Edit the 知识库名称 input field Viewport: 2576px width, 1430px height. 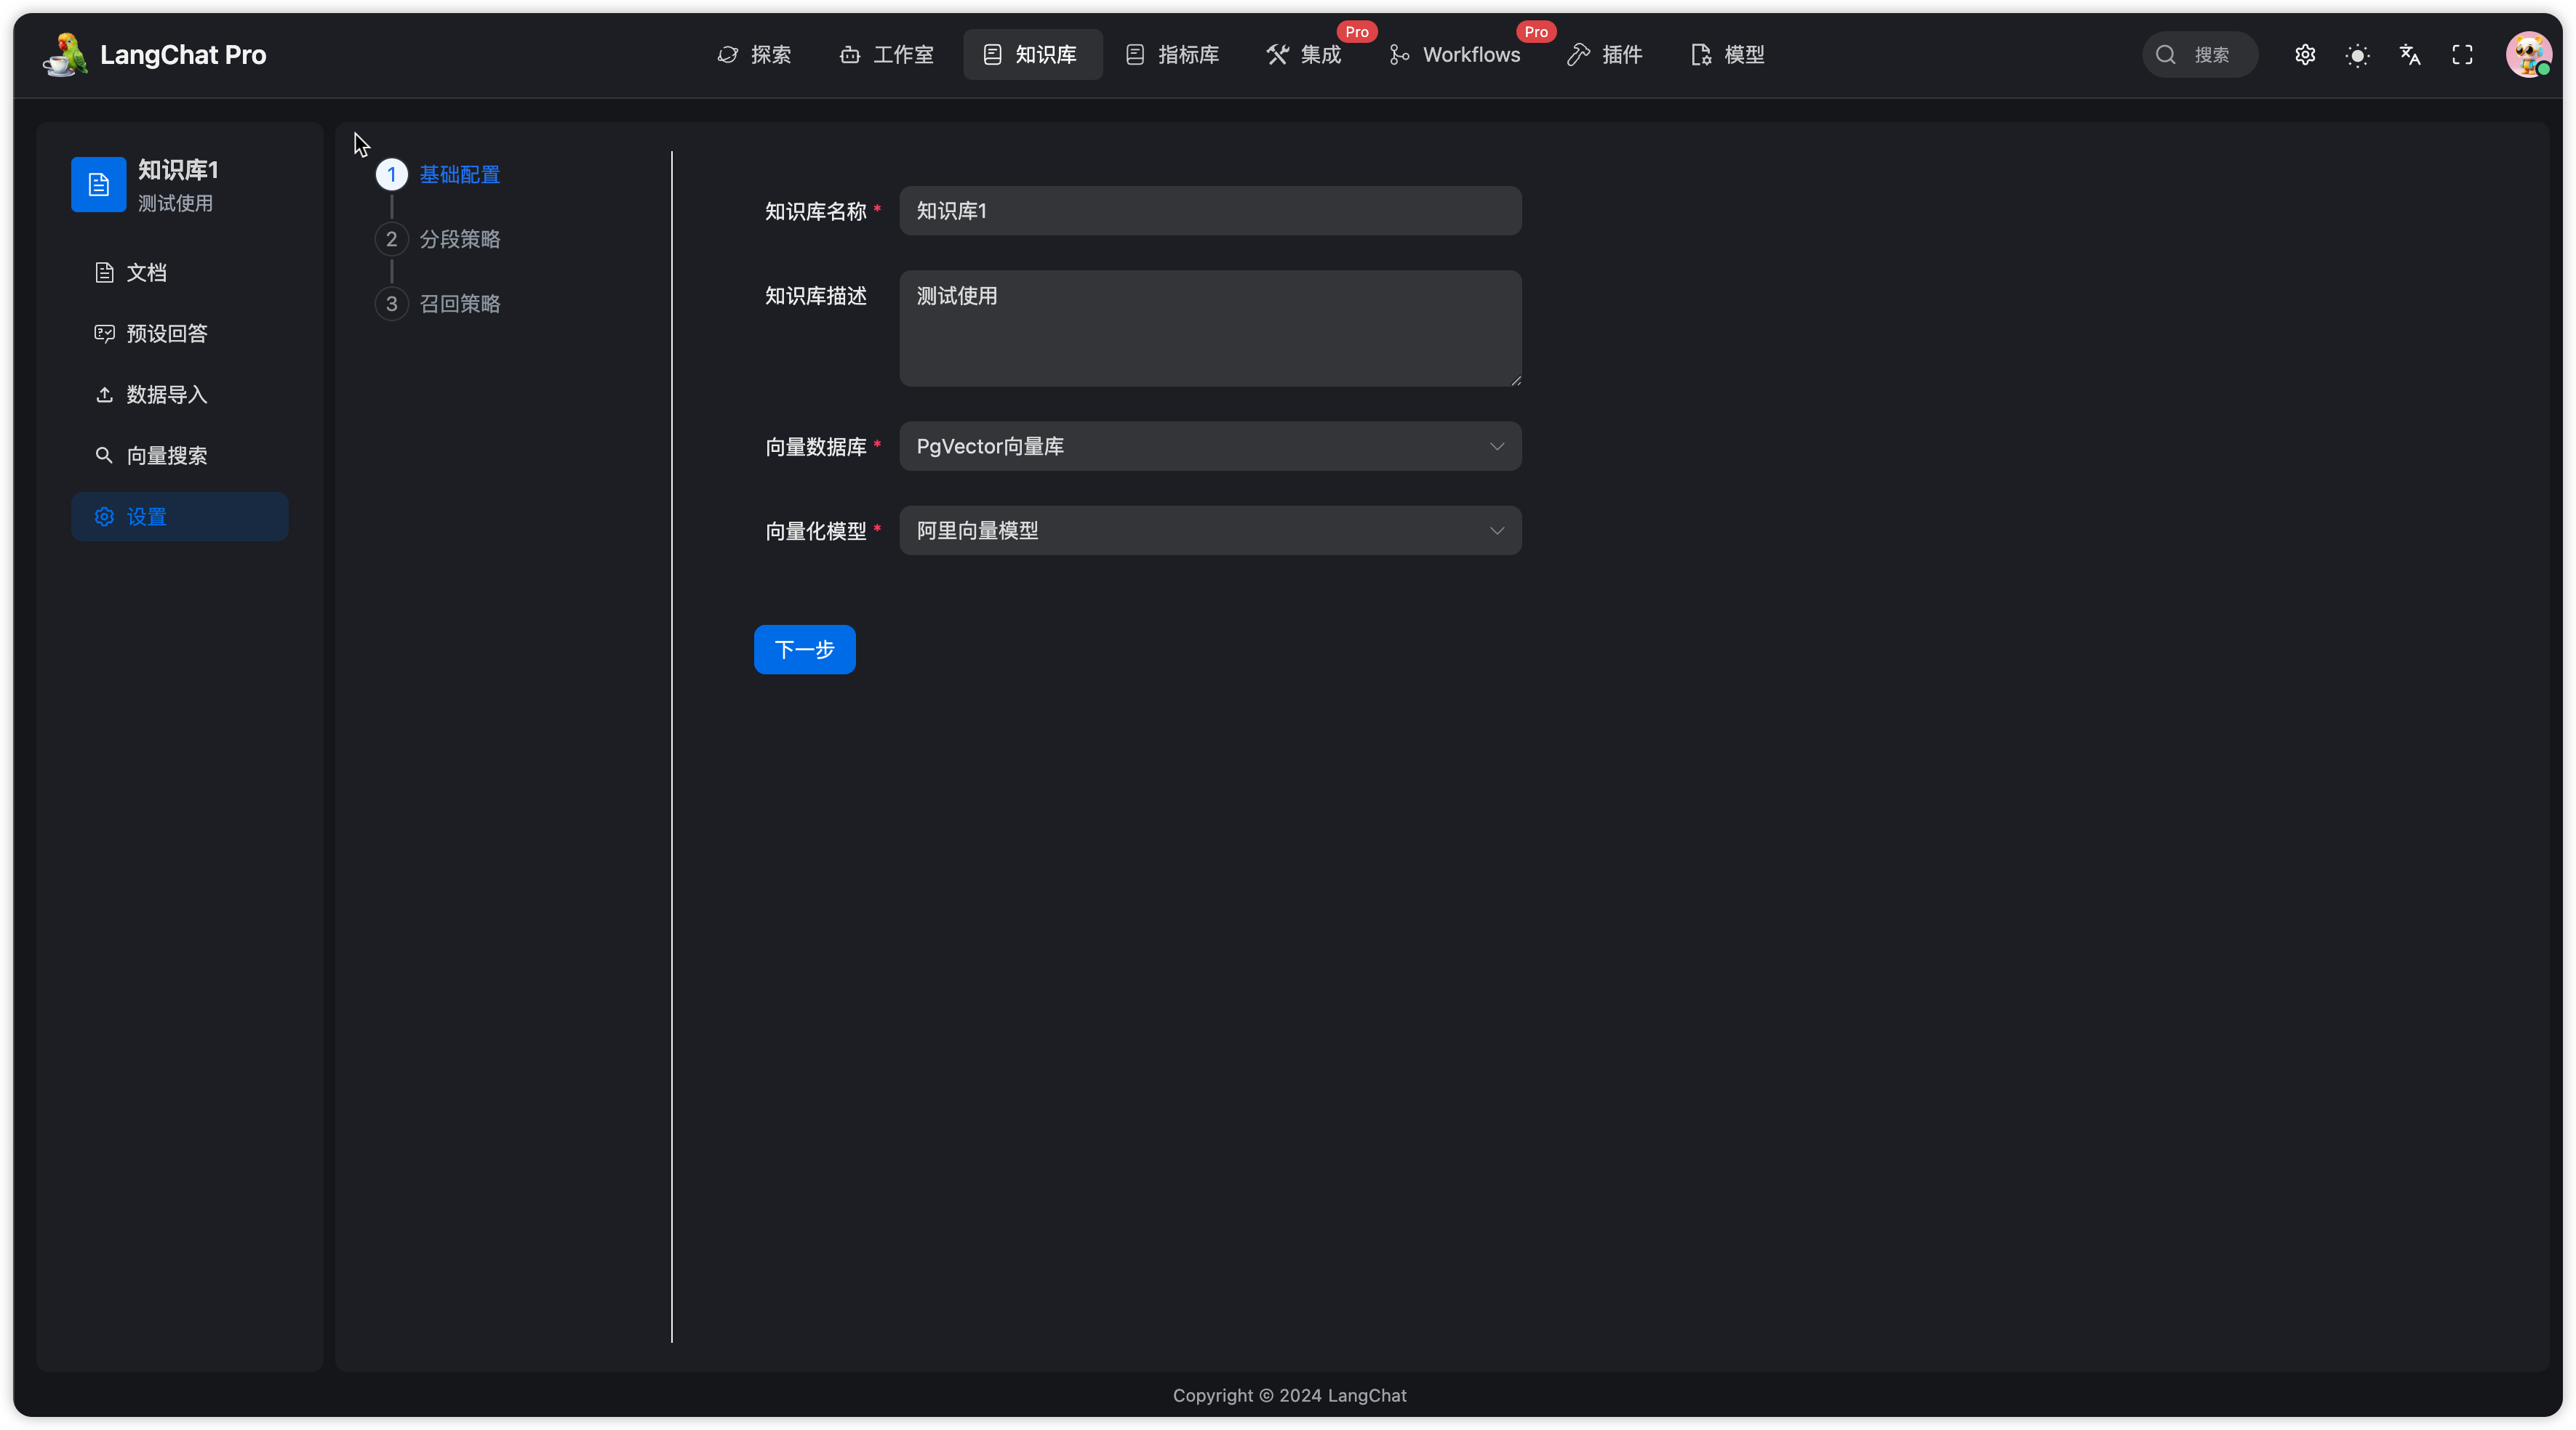tap(1210, 211)
